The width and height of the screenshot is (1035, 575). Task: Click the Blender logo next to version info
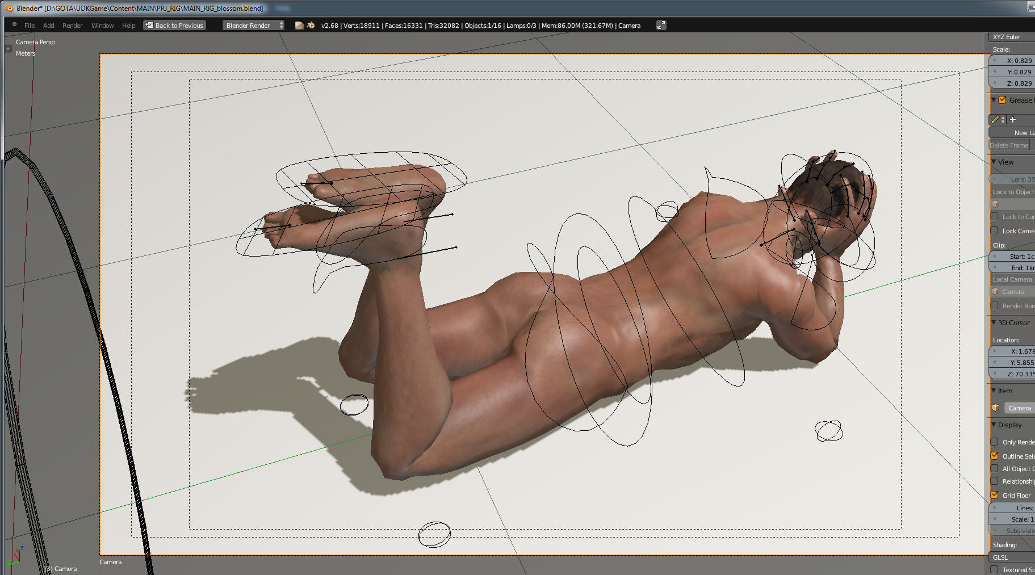pos(311,26)
